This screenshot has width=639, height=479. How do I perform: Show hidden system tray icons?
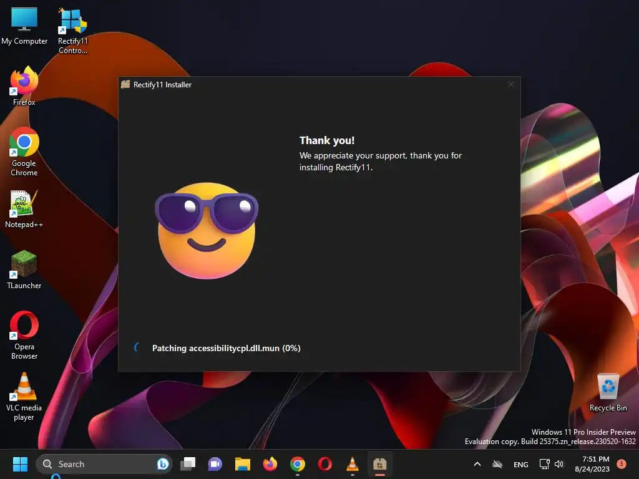point(477,464)
